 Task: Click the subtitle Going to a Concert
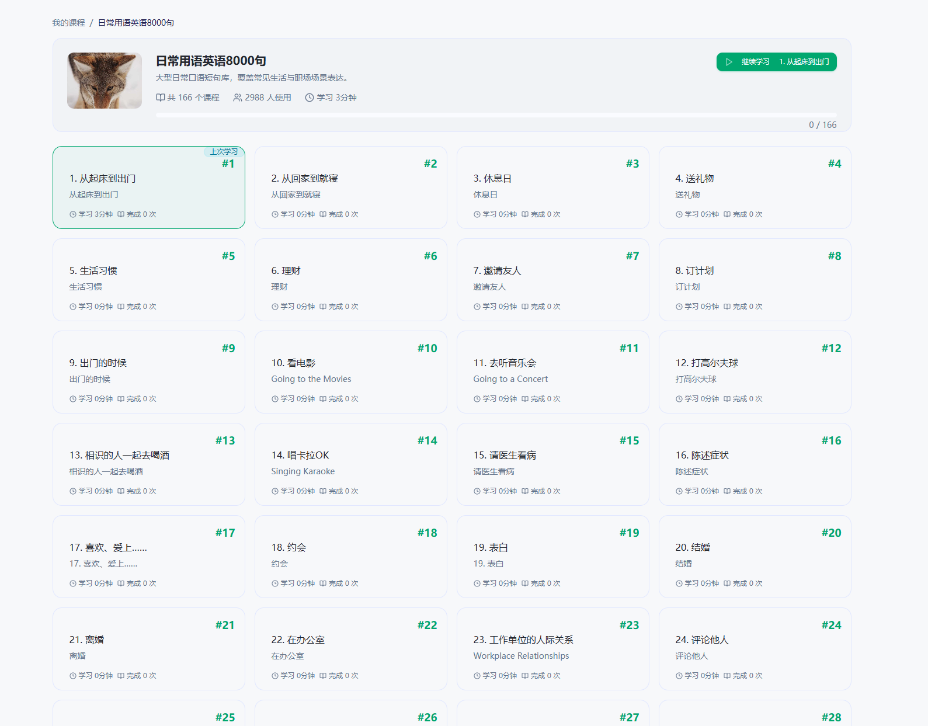click(510, 379)
